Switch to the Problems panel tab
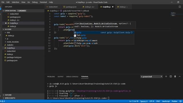This screenshot has width=183, height=103. 51,77
